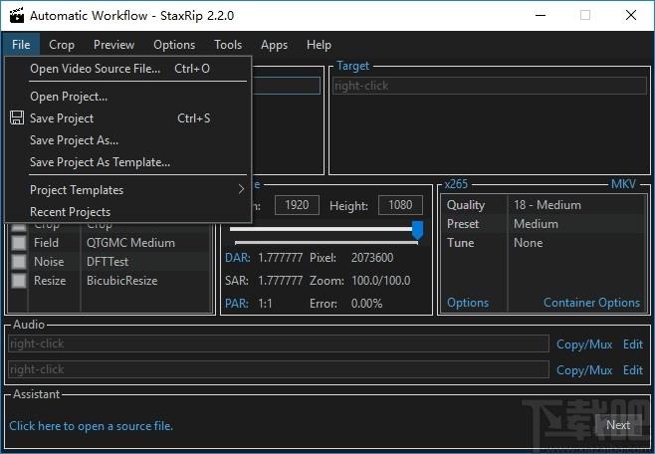Image resolution: width=655 pixels, height=454 pixels.
Task: Open the Apps menu
Action: point(274,44)
